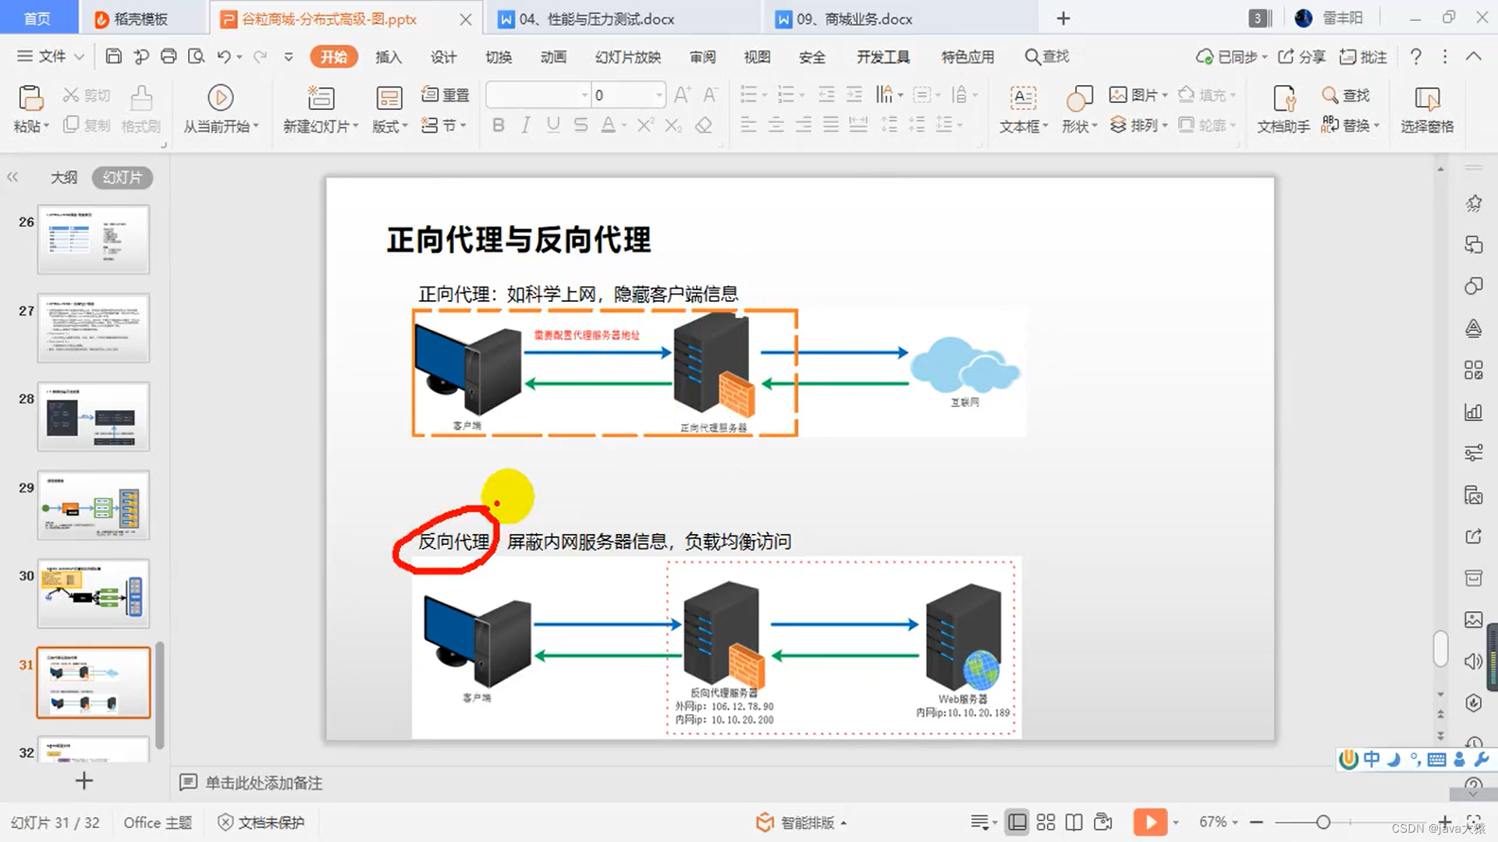Toggle Italic formatting

click(x=526, y=125)
